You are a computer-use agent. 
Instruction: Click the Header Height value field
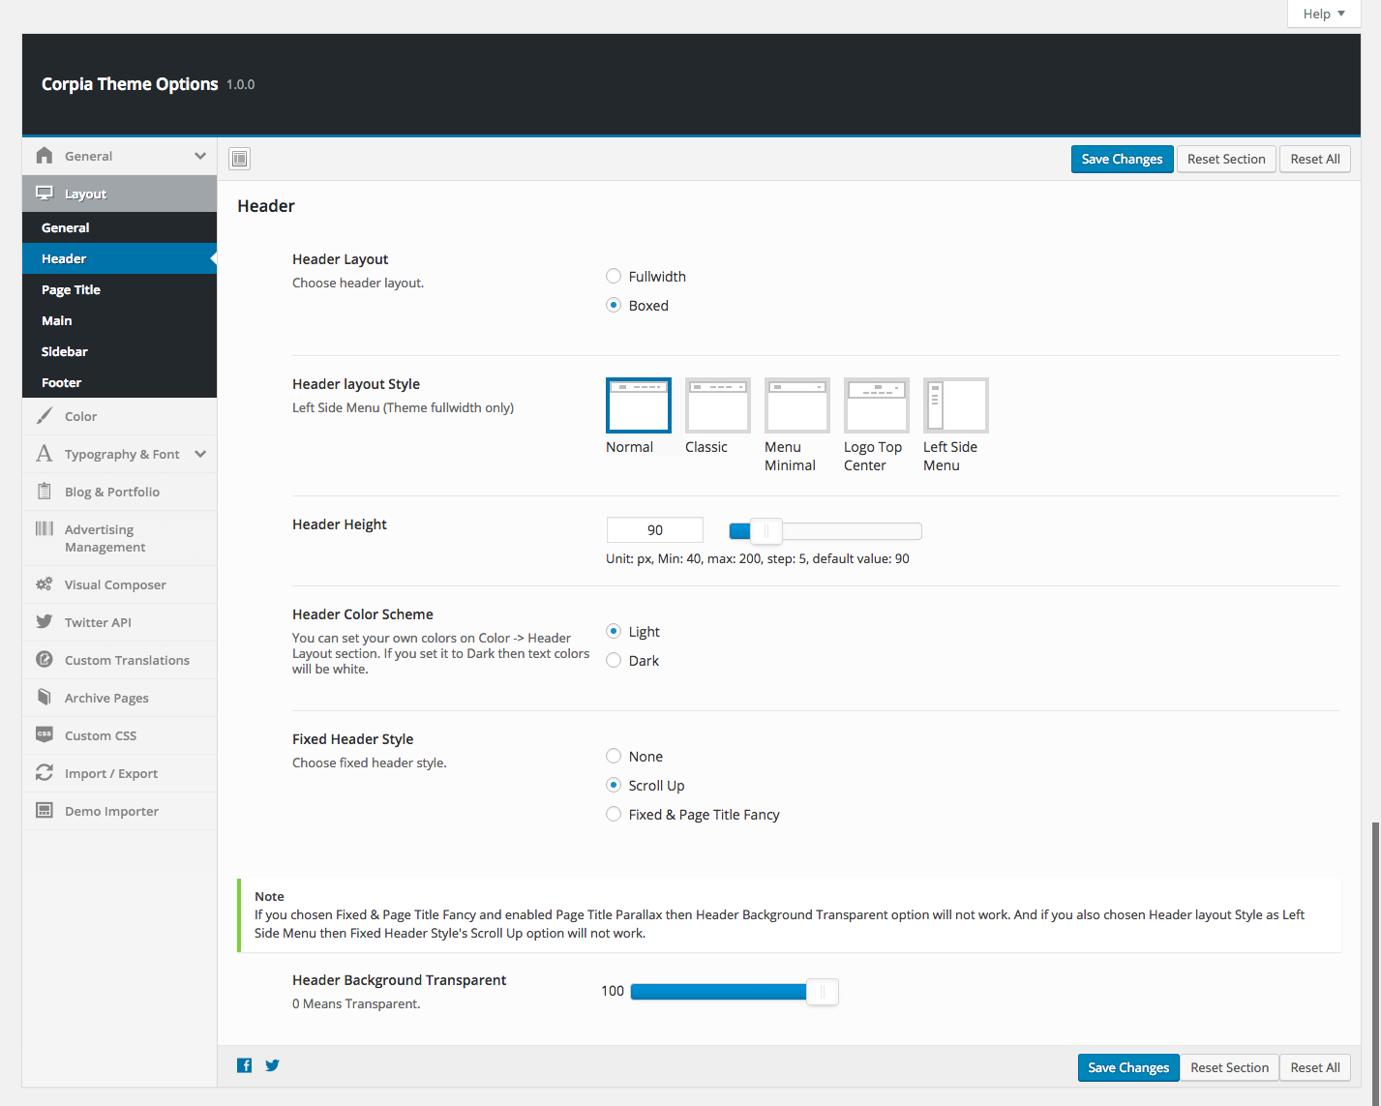pos(654,530)
